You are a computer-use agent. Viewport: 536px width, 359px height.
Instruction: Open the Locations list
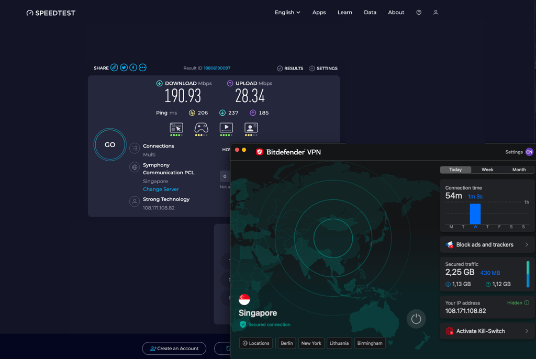coord(255,343)
